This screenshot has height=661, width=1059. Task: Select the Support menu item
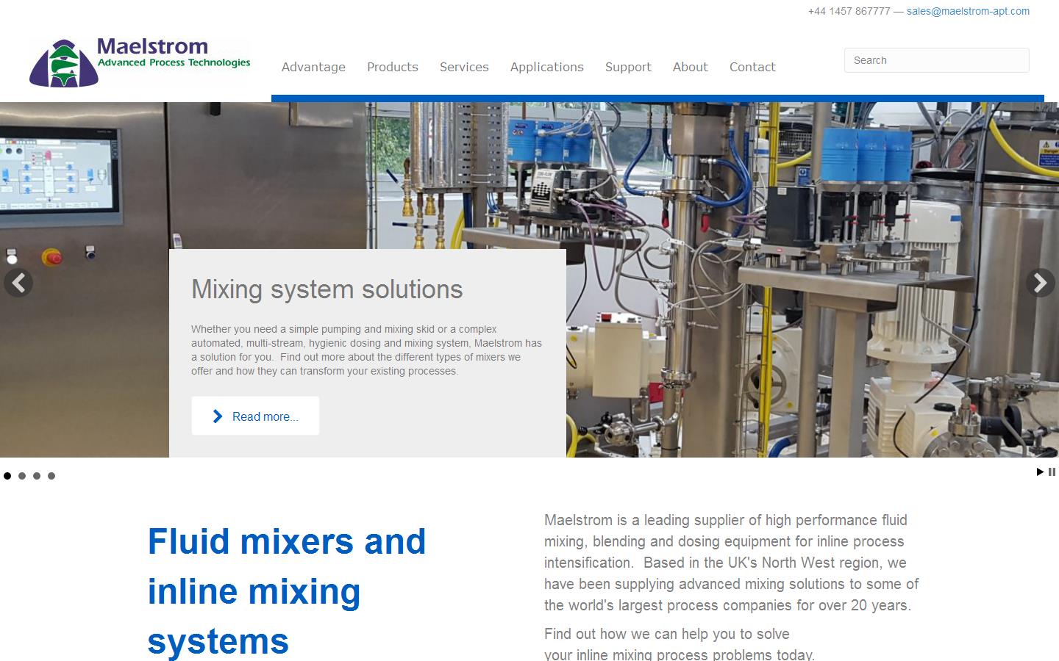[628, 67]
